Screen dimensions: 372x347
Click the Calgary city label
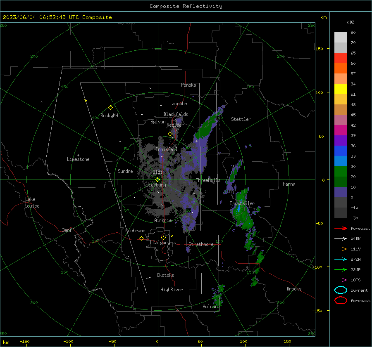tap(161, 243)
